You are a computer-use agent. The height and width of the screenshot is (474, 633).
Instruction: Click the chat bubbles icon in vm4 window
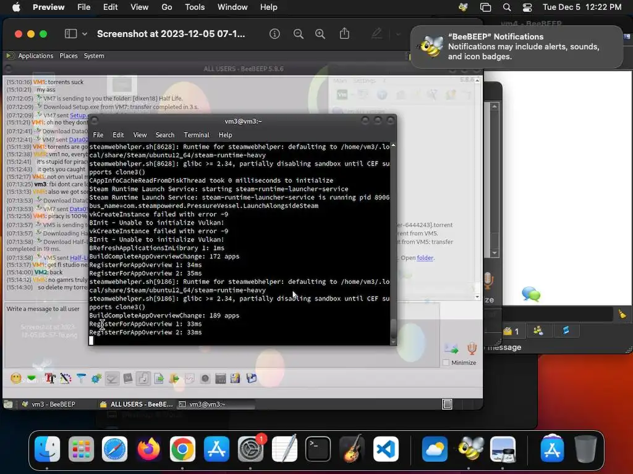coord(531,294)
